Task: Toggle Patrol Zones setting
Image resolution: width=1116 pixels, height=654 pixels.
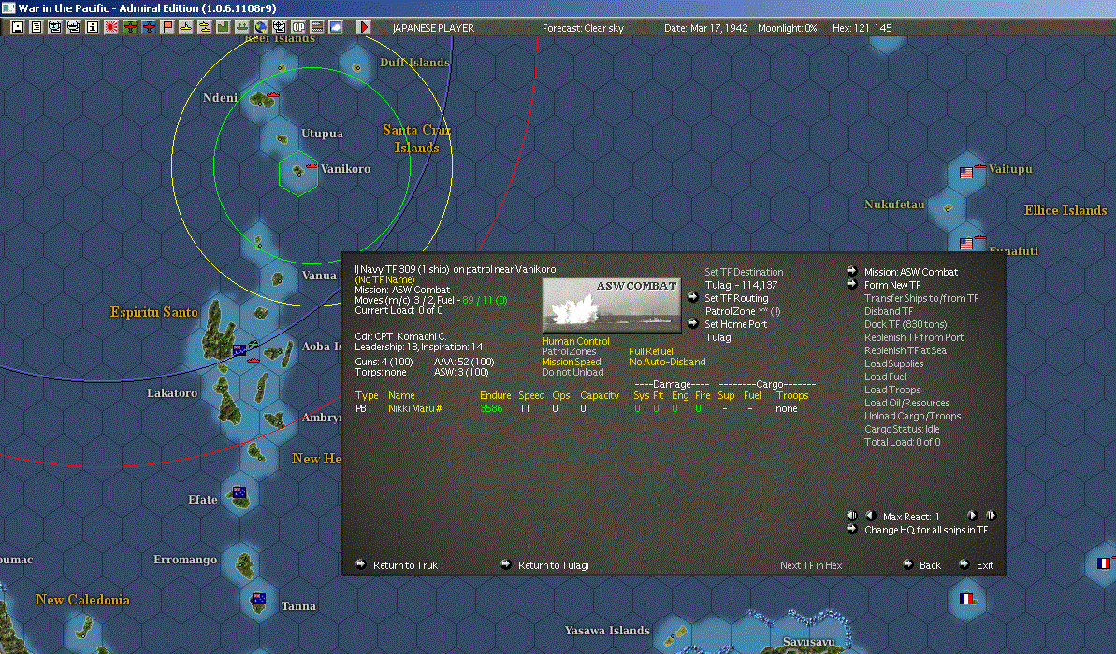Action: 569,351
